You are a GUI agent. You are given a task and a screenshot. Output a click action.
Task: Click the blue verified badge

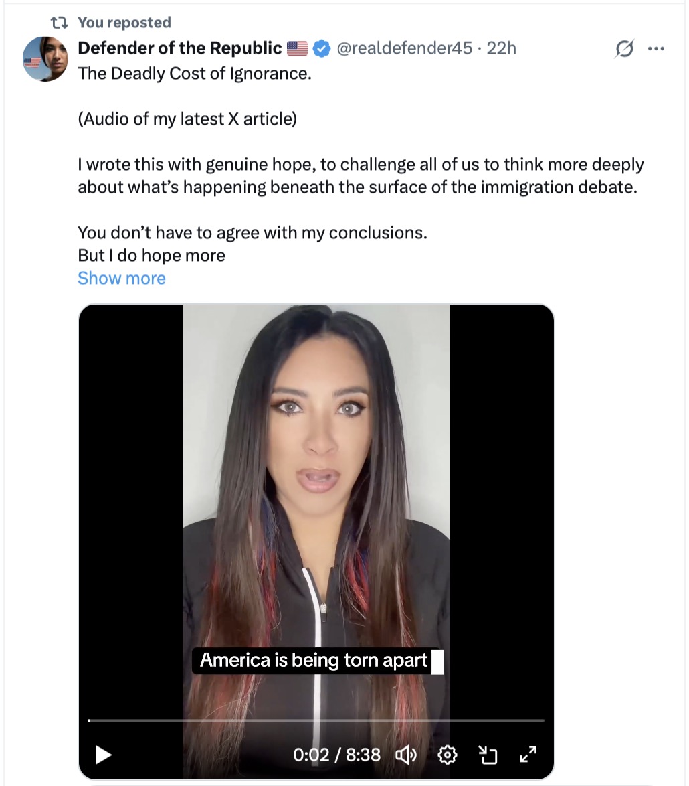pos(322,48)
